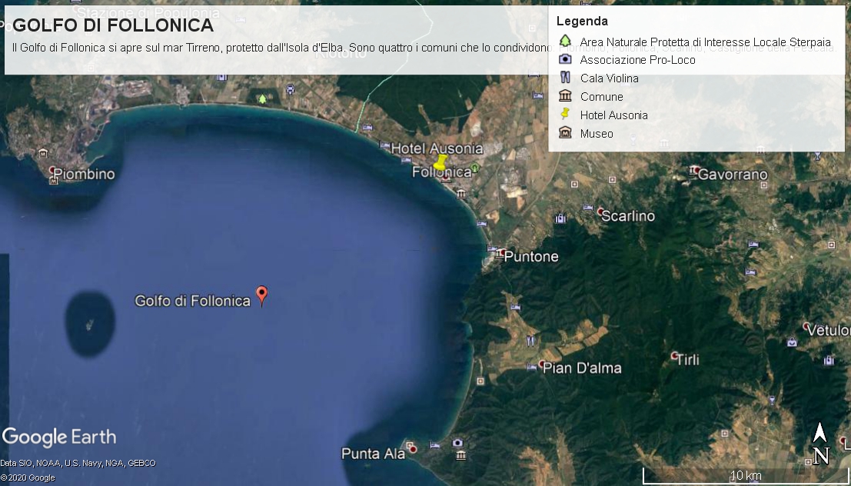
Task: Click the yellow pushpin marking Hotel Ausonia on the map
Action: pos(440,161)
